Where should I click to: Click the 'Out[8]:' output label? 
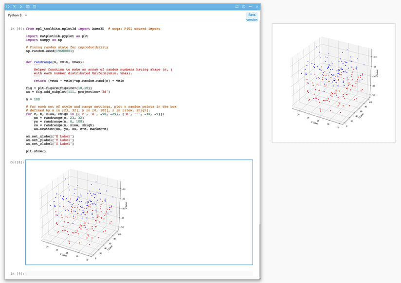tap(17, 162)
